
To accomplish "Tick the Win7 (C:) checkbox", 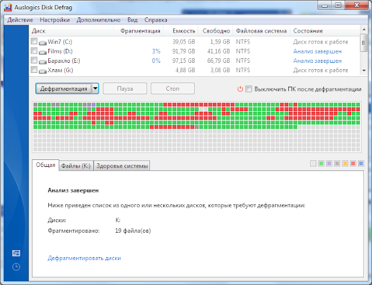I will point(34,41).
